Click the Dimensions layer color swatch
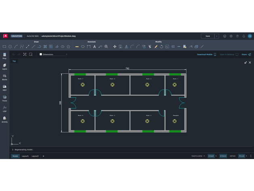This screenshot has height=191, width=254. coord(41,54)
